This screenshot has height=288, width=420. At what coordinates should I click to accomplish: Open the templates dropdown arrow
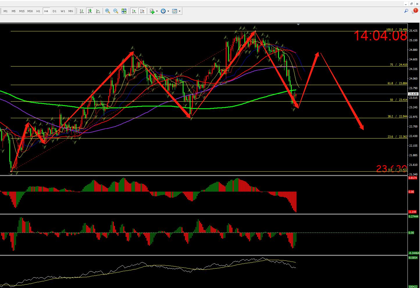179,11
